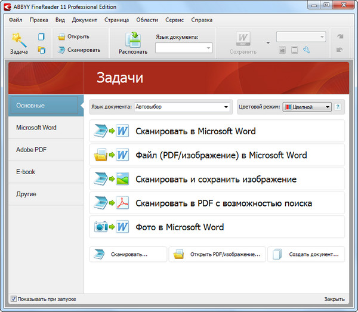Click Открыть PDF/изображение... button

click(217, 255)
